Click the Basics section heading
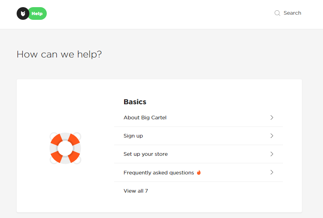Viewport: 323px width, 218px height. click(x=135, y=102)
